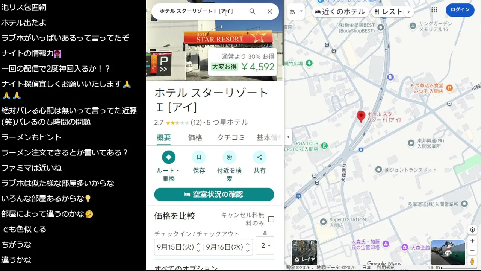Zoom out the map with minus icon
Viewport: 481px width, 271px height.
472,250
